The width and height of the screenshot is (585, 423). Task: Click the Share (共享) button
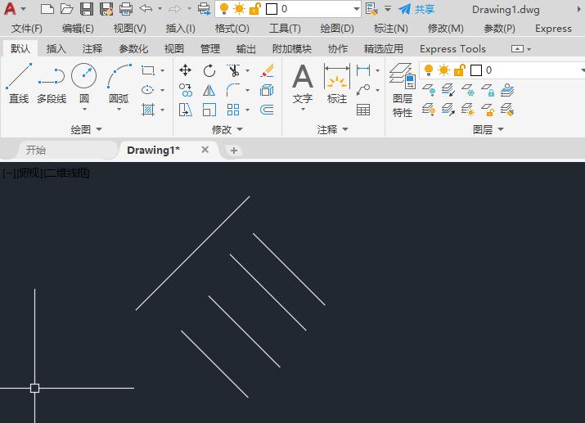point(416,9)
